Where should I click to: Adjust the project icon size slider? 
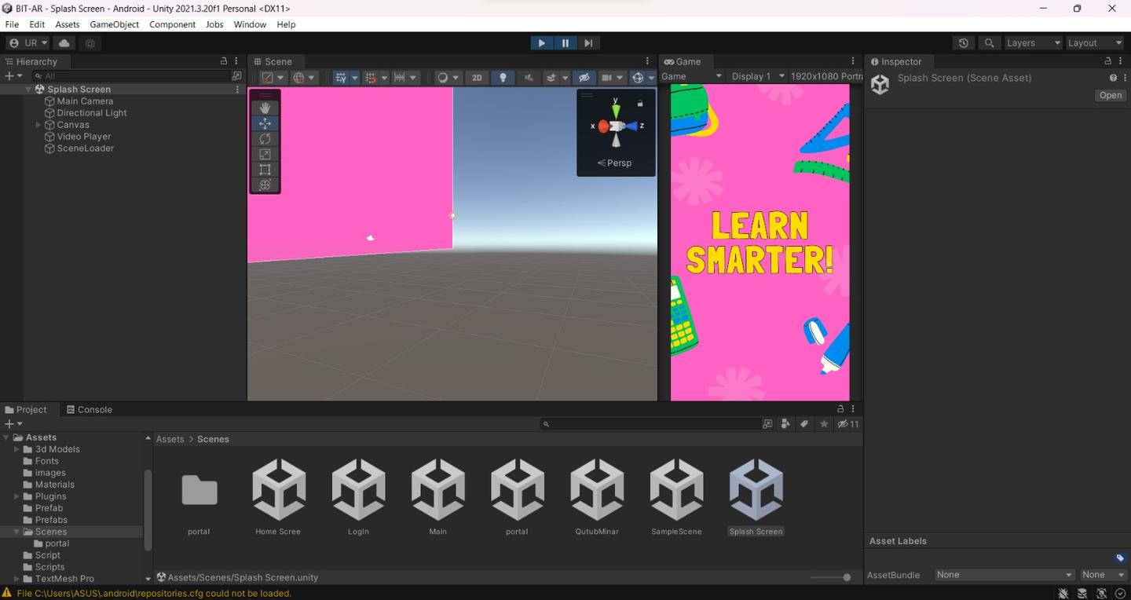(831, 577)
